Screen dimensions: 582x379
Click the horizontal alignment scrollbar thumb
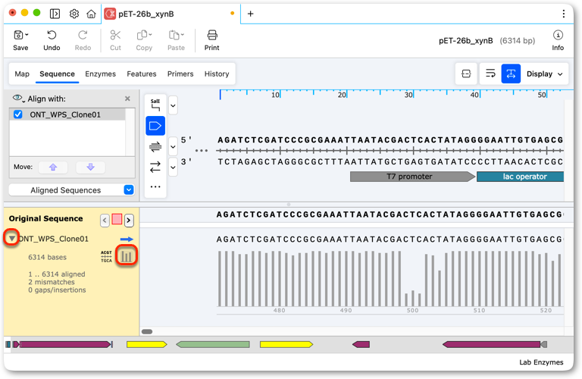tap(147, 331)
